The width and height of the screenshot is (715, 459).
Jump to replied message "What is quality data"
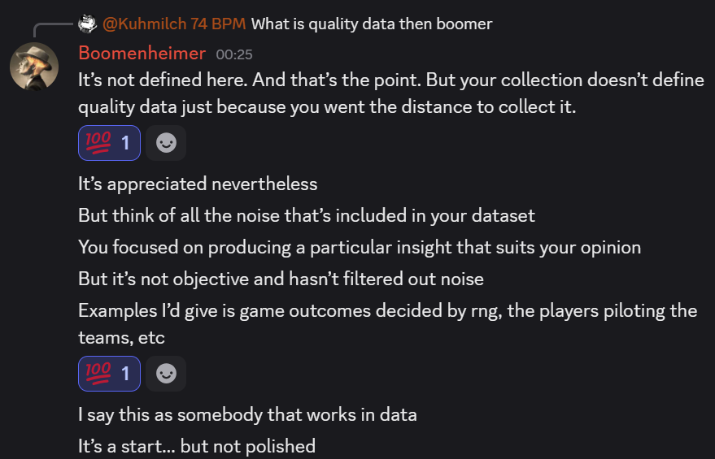371,24
